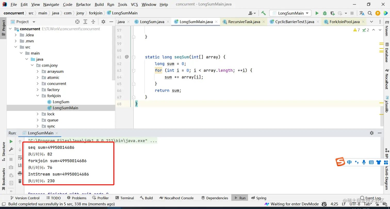Start debugging with the bug icon
The image size is (390, 209).
[325, 13]
